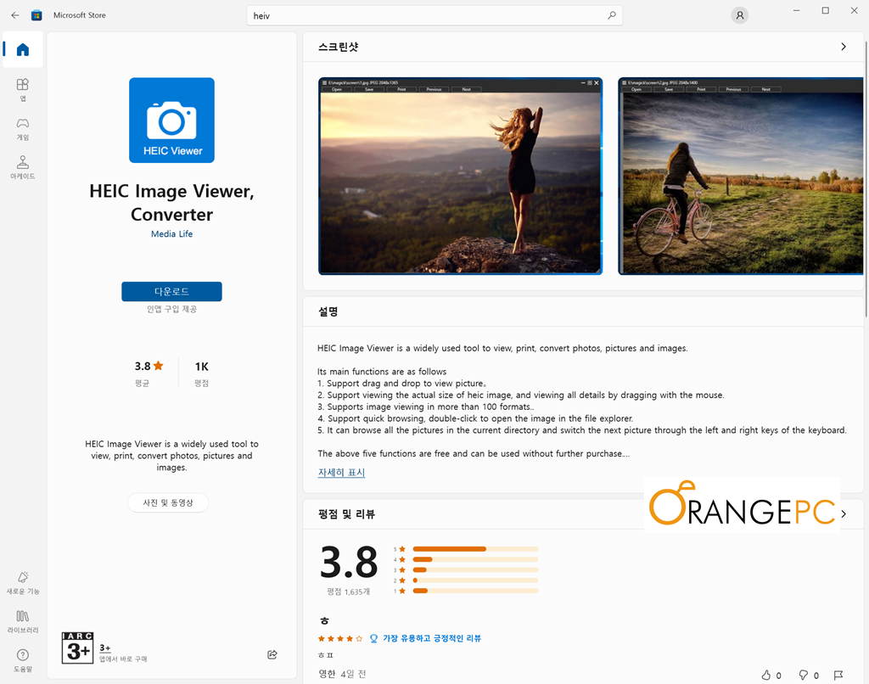Click the 4-star rating bar
Screen dimensions: 869x684
(475, 559)
